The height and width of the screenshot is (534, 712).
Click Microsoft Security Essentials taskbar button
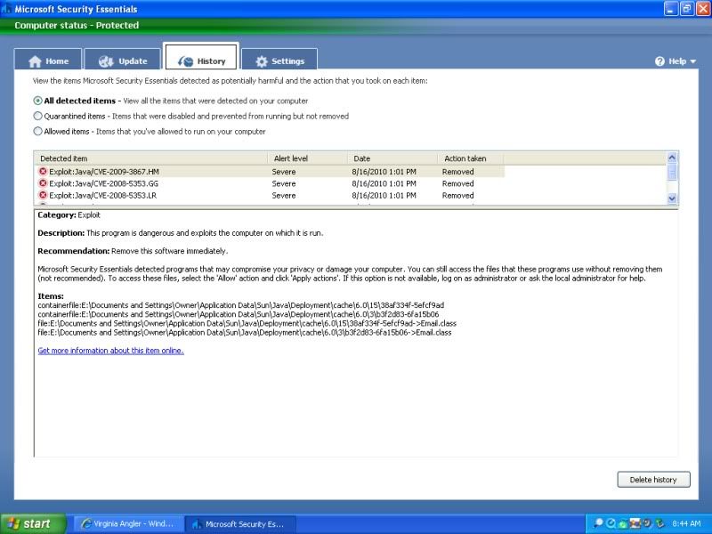(240, 523)
